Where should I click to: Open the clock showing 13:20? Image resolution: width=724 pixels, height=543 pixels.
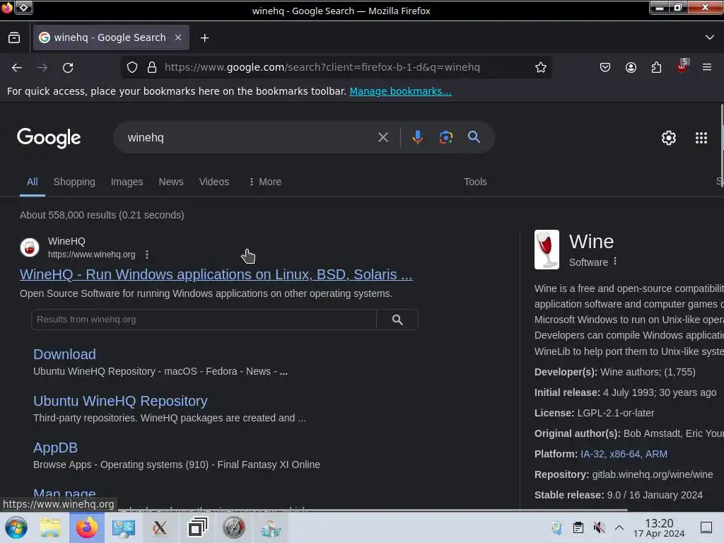(659, 527)
